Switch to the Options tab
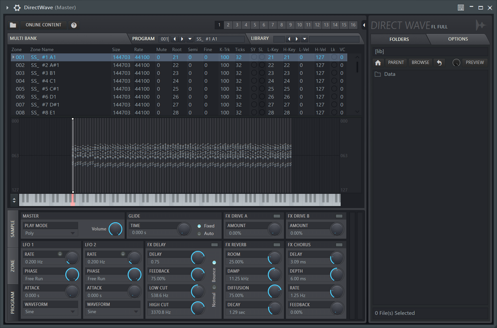This screenshot has height=328, width=497. (x=458, y=39)
